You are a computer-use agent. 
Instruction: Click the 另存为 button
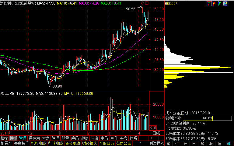(34, 138)
